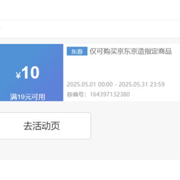Click the ¥ currency symbol
This screenshot has width=180, height=180.
coord(18,75)
